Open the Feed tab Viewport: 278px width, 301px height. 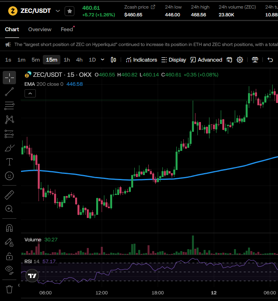[x=67, y=29]
